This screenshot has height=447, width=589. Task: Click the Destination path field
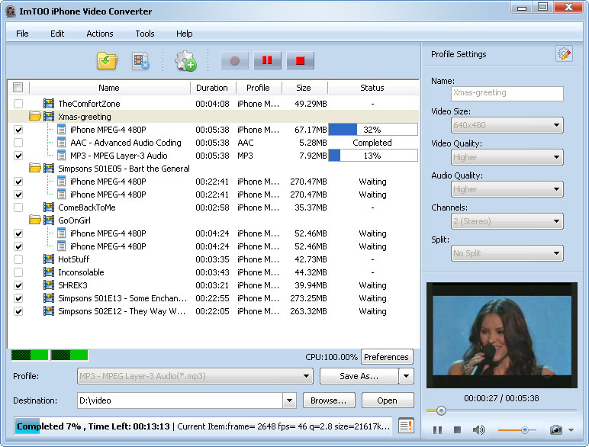click(x=180, y=400)
